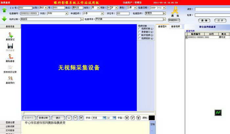This screenshot has width=230, height=134.
Task: Toggle the italic I font style button
Action: 133,118
